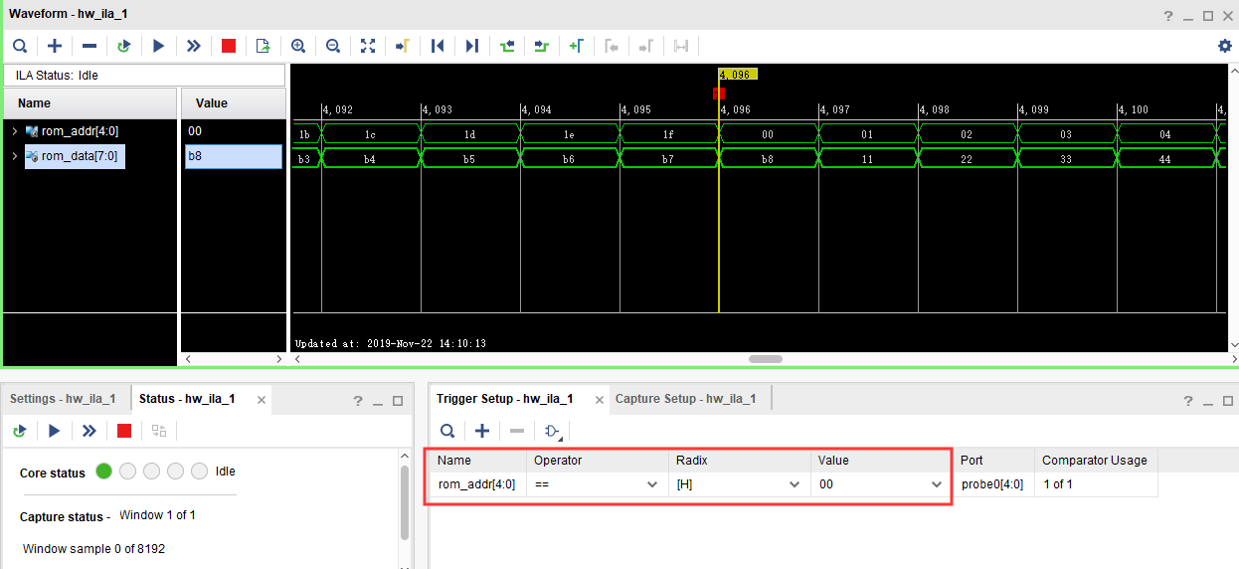Screen dimensions: 1239x569
Task: Open the Operator dropdown for rom_addr
Action: click(652, 484)
